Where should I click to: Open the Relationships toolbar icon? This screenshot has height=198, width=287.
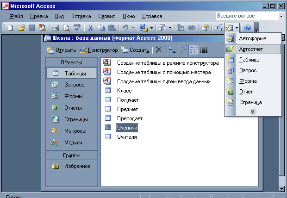pos(218,28)
